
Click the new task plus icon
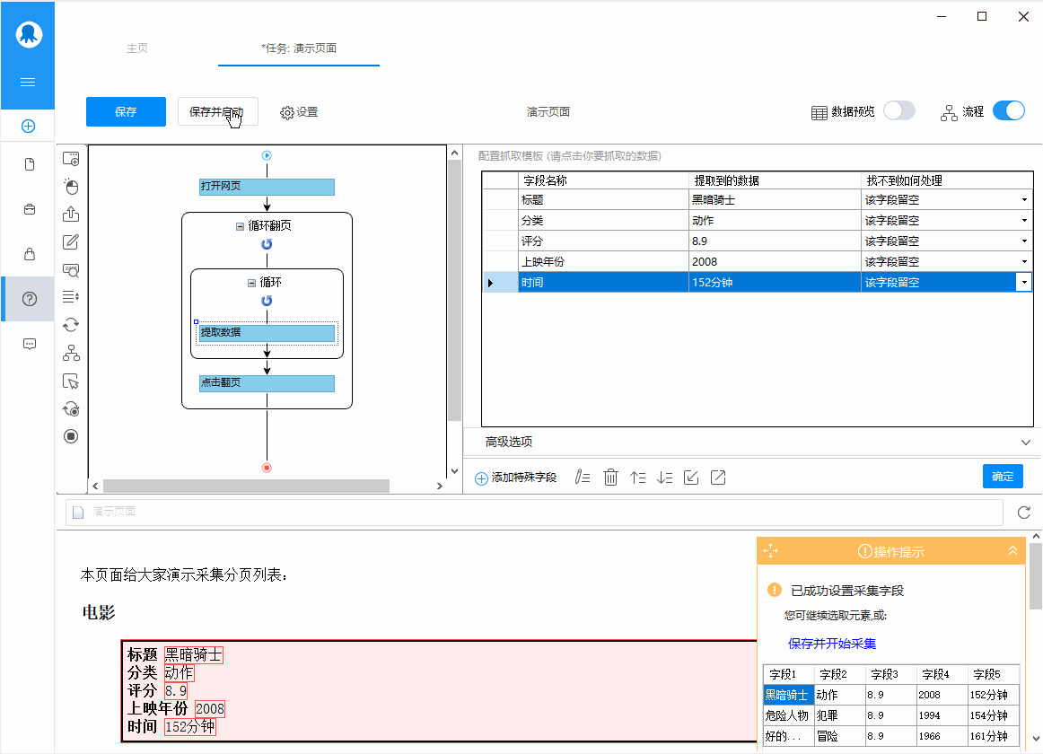coord(28,126)
